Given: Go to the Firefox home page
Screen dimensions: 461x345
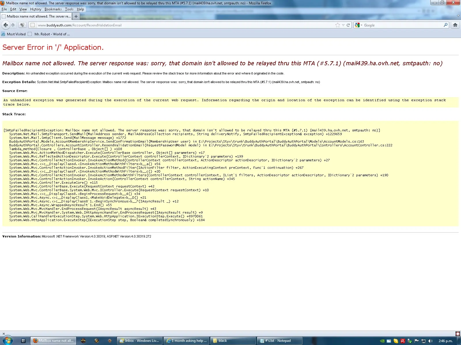Looking at the screenshot, I should [455, 25].
